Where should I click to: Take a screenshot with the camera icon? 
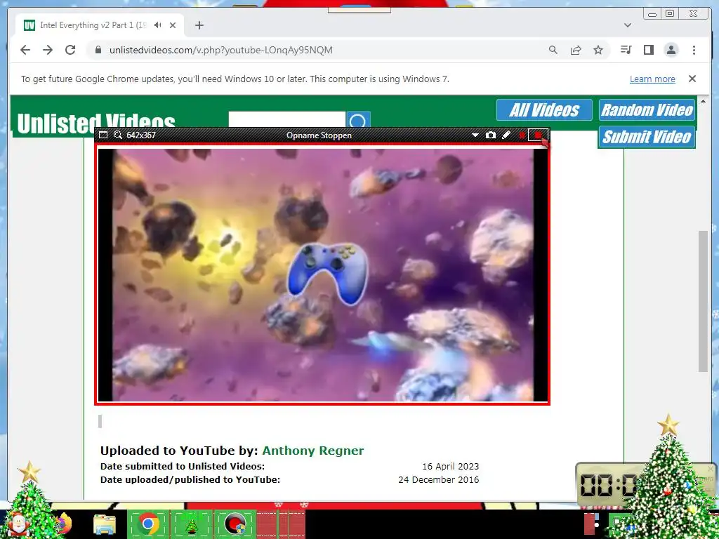point(491,135)
